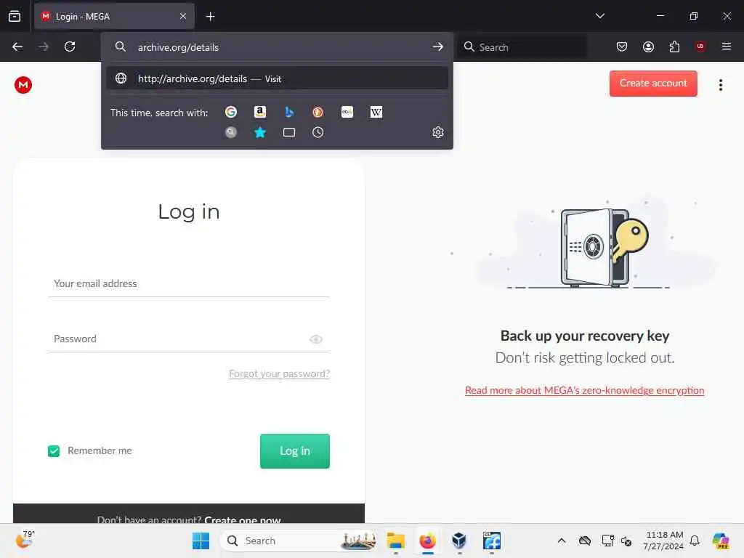Click the muted volume tray icon

pyautogui.click(x=626, y=541)
